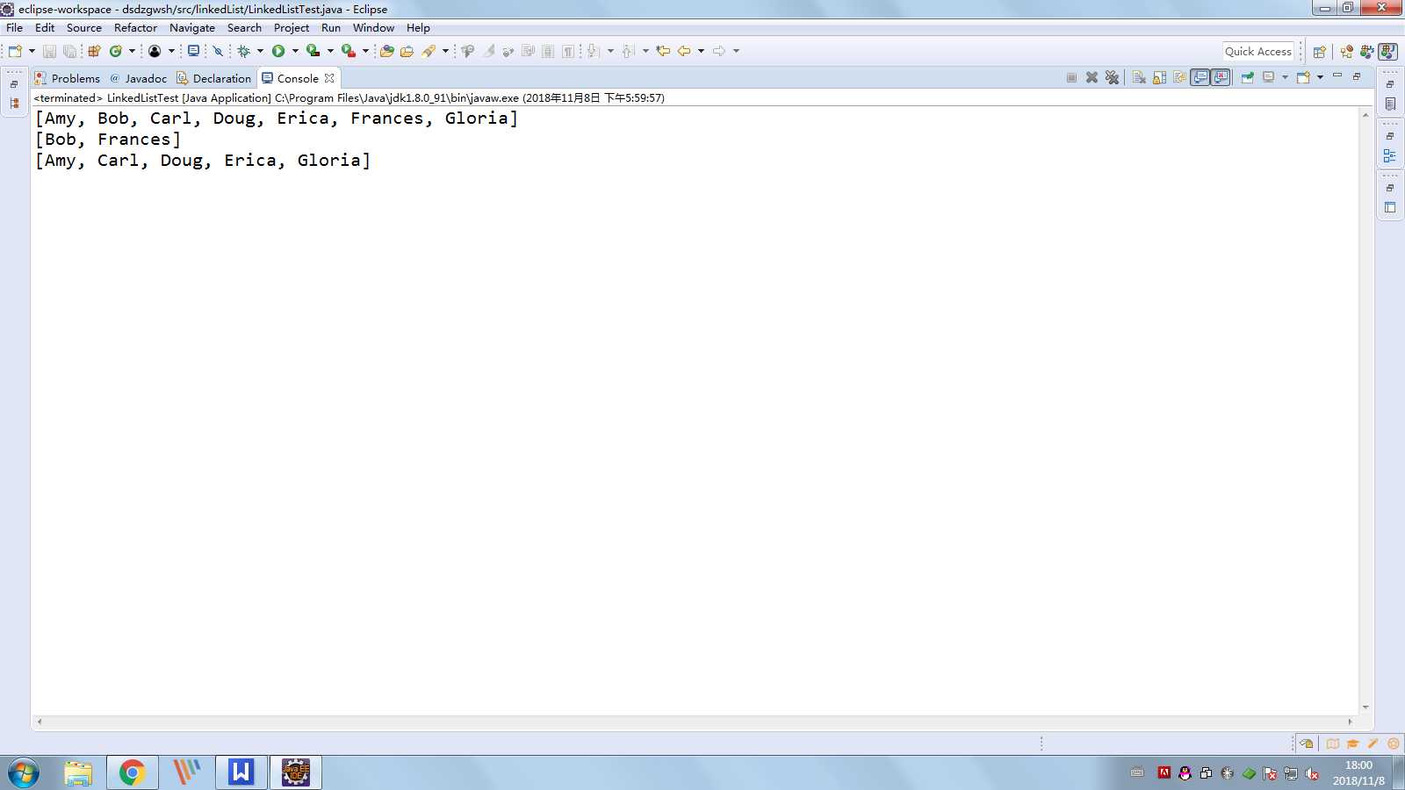The height and width of the screenshot is (790, 1405).
Task: Switch to the Java EE perspective icon
Action: 1346,51
